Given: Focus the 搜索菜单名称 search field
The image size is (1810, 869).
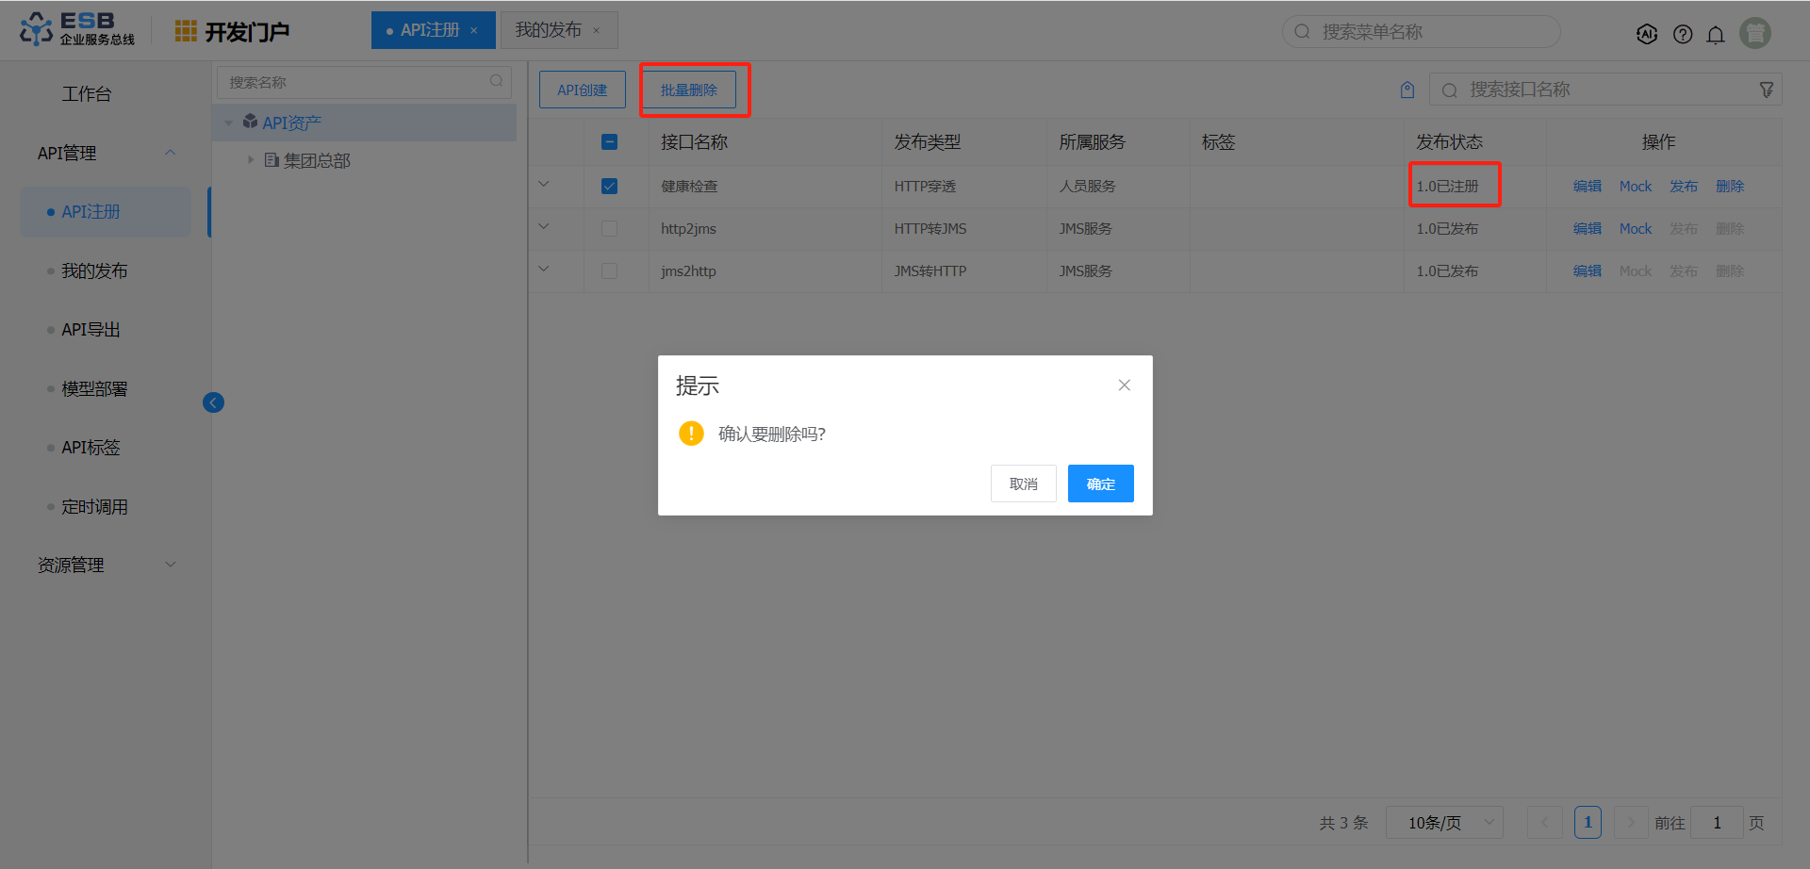Looking at the screenshot, I should pyautogui.click(x=1422, y=31).
